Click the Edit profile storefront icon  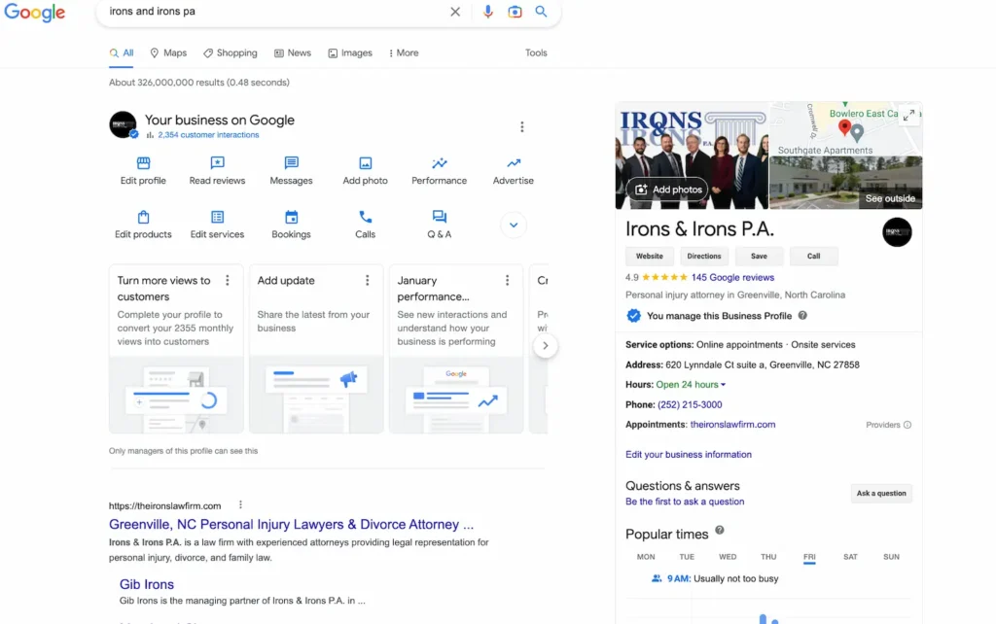143,163
